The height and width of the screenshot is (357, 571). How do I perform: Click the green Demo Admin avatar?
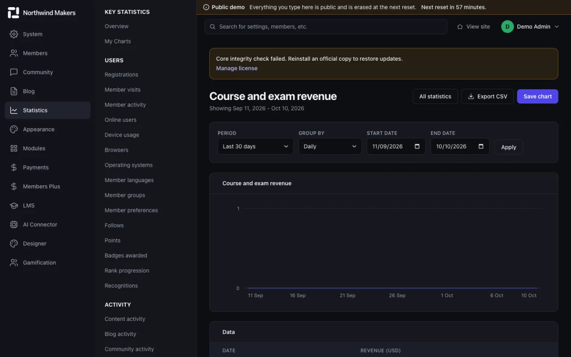click(507, 27)
